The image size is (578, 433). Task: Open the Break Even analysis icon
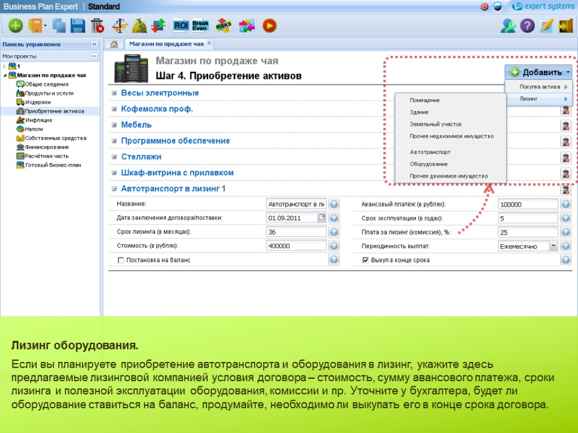click(200, 25)
